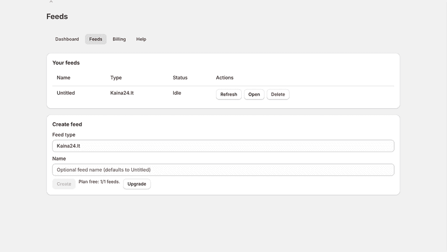447x252 pixels.
Task: Focus the optional feed Name field
Action: [x=223, y=170]
